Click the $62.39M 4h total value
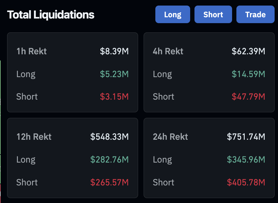Screen dimensions: 278x203 pos(248,51)
